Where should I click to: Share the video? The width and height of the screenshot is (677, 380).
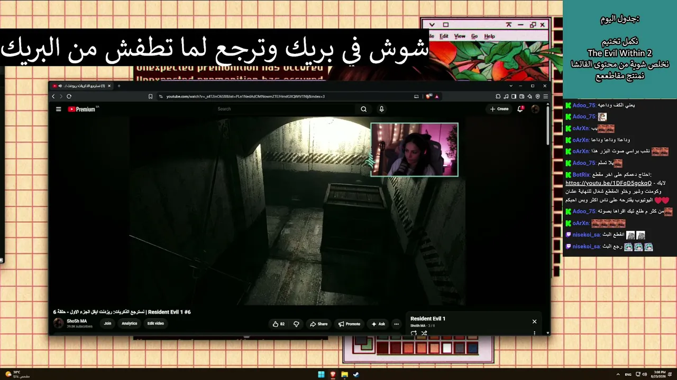(x=319, y=324)
